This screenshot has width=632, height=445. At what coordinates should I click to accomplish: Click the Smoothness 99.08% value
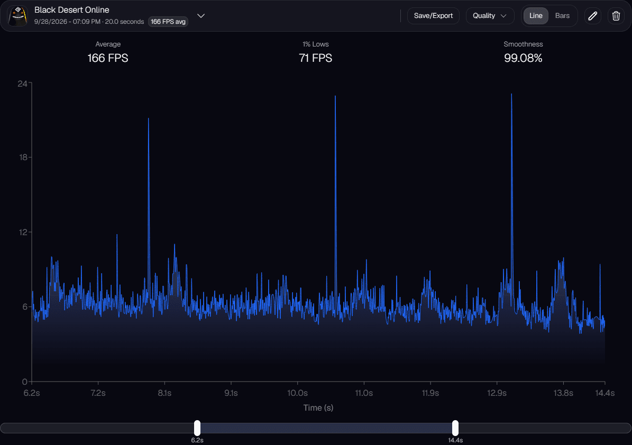point(523,58)
